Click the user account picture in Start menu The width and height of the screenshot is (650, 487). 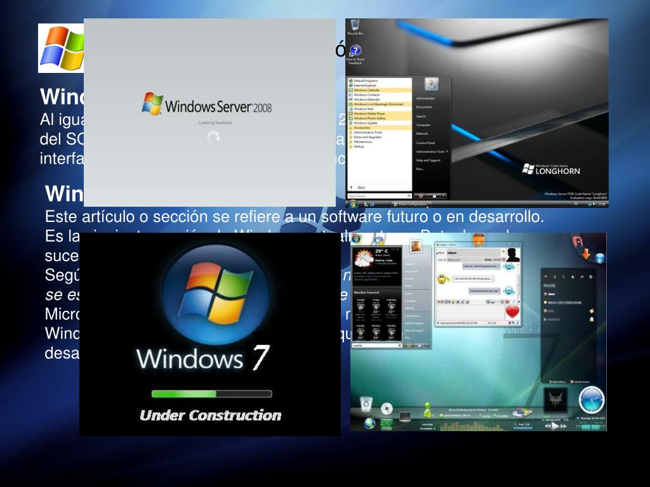coord(431,84)
